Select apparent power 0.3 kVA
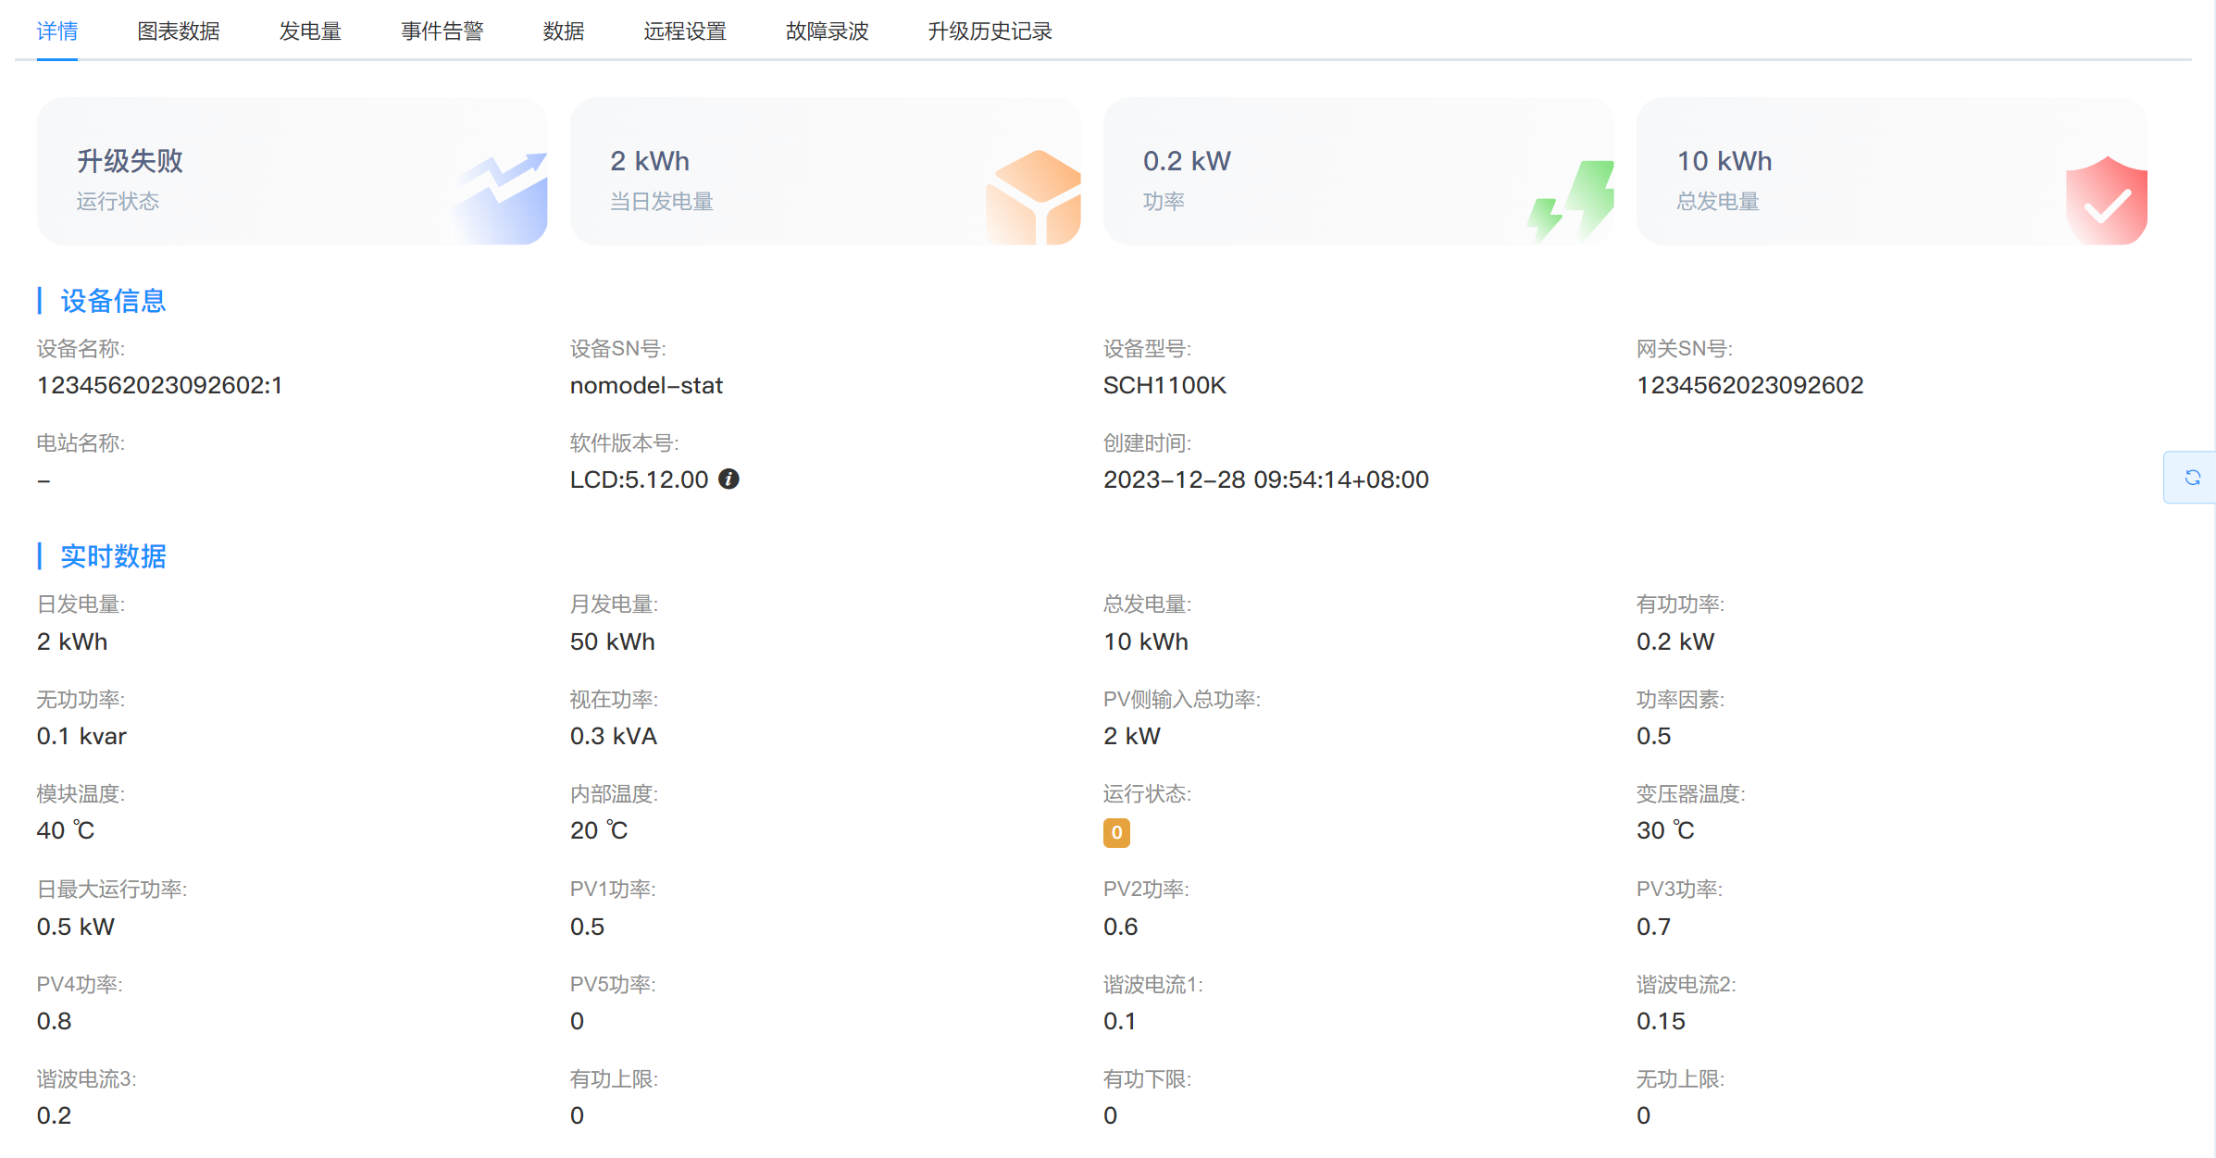The height and width of the screenshot is (1158, 2216). (613, 736)
